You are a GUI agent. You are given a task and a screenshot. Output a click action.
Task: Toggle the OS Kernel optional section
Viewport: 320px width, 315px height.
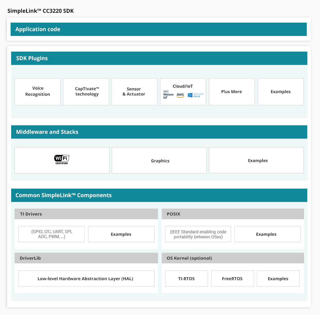pos(233,258)
